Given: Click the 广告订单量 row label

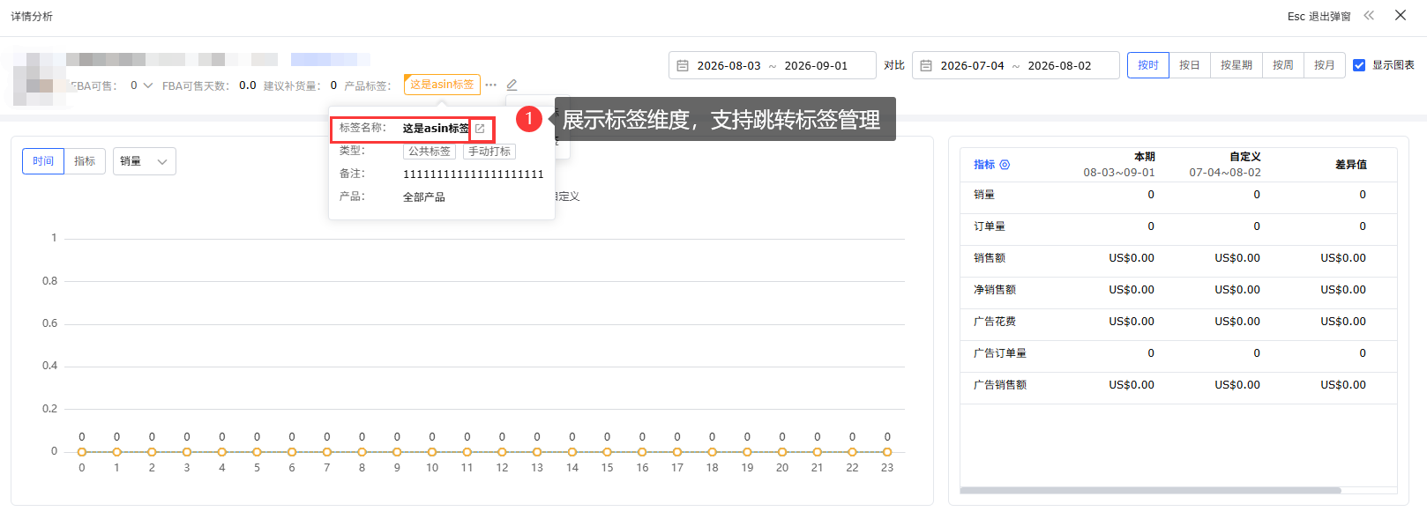Looking at the screenshot, I should (1000, 353).
